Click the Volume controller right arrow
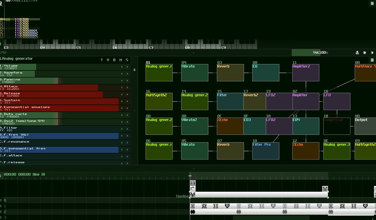376x220 pixels. 127,67
